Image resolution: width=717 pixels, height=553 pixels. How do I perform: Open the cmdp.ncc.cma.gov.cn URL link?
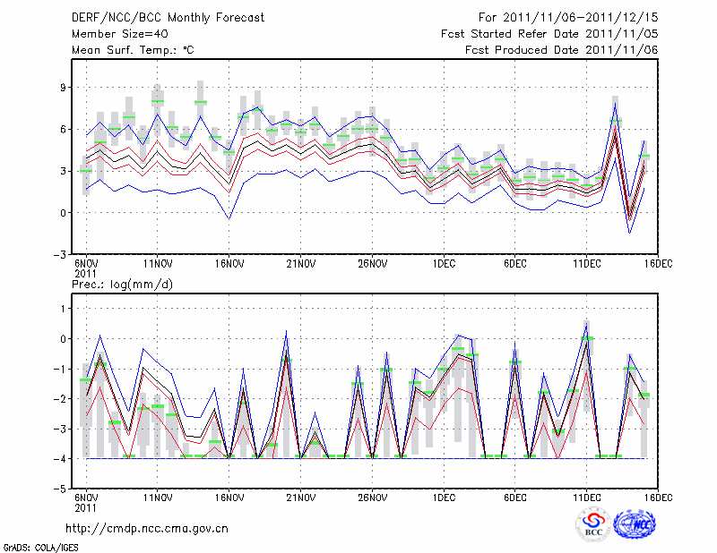tap(147, 529)
